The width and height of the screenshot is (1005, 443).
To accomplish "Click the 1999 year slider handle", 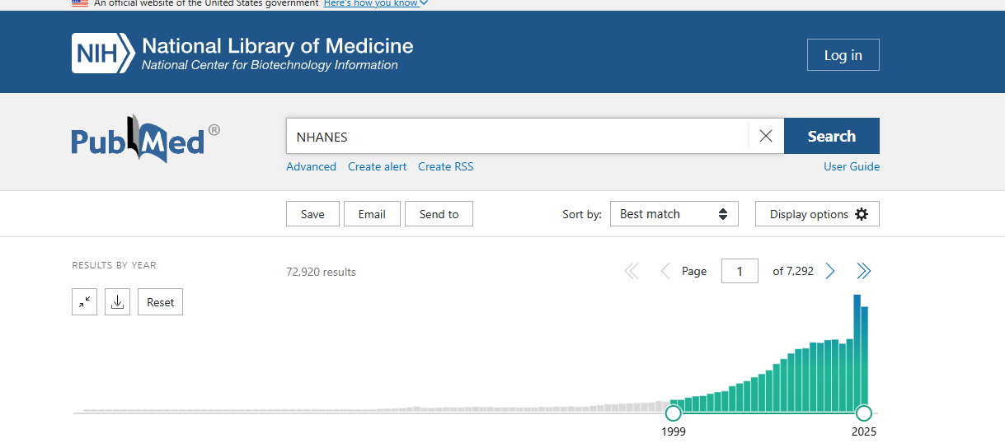I will (674, 413).
